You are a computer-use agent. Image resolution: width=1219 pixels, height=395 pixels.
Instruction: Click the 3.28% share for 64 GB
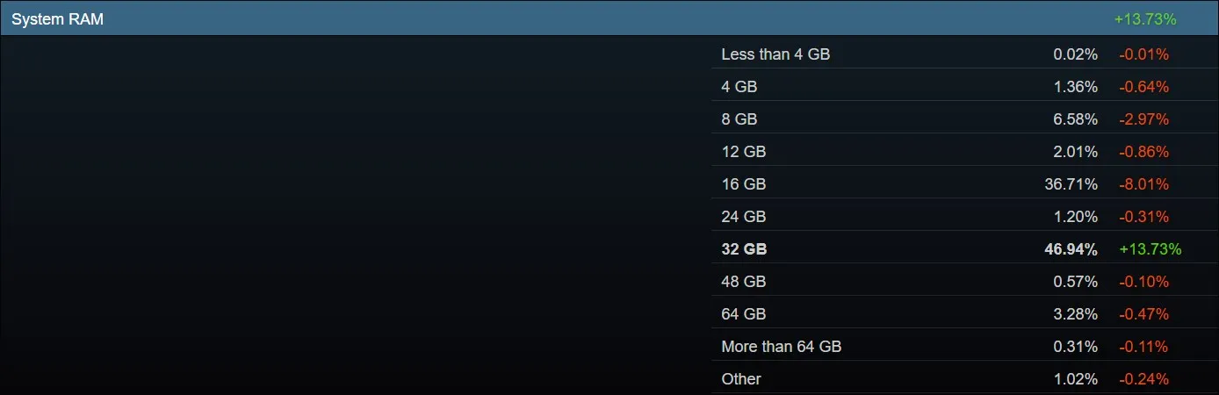pyautogui.click(x=1076, y=314)
